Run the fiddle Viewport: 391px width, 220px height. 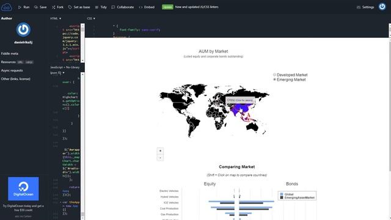(24, 7)
